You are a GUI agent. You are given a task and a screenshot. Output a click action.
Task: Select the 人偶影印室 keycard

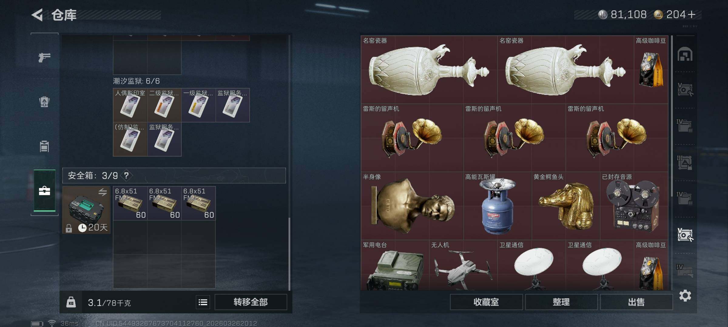130,105
